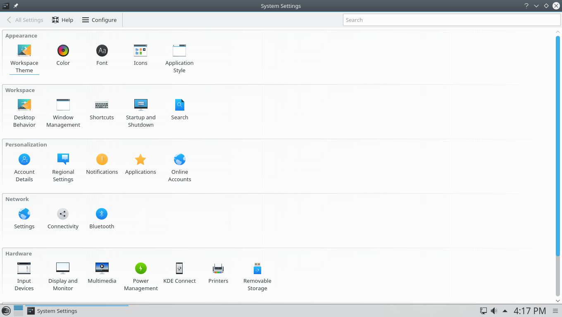This screenshot has height=317, width=562.
Task: Open Application Style settings
Action: click(179, 59)
